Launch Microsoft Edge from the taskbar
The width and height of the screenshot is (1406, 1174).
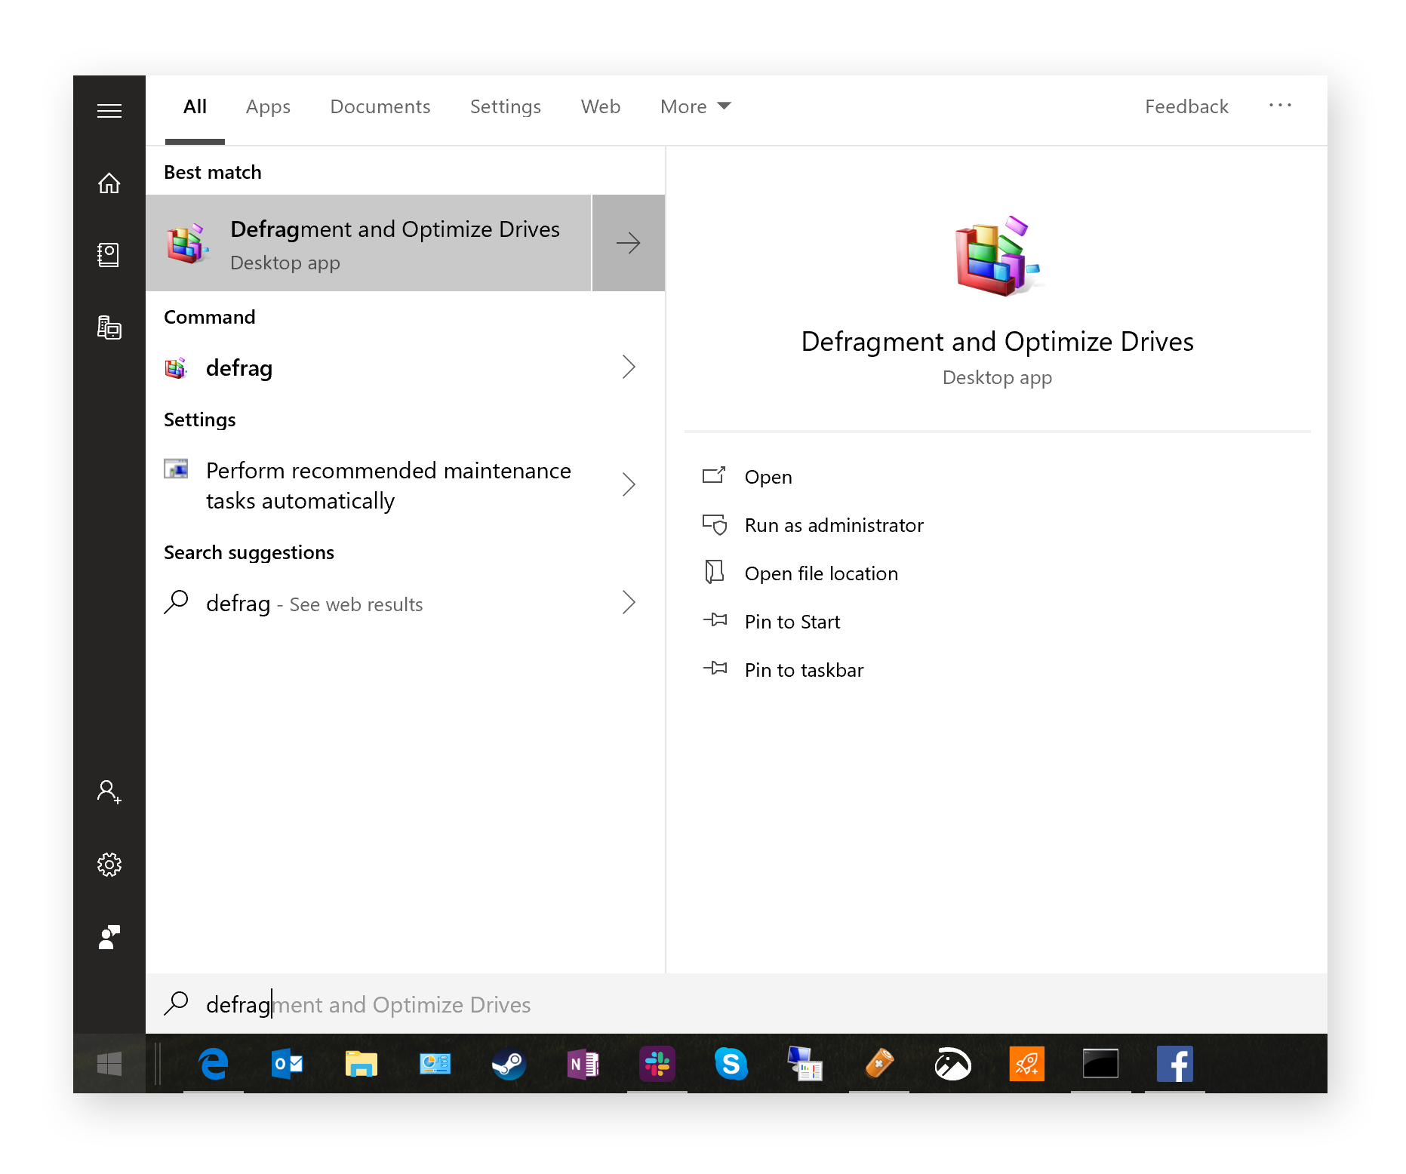point(214,1064)
